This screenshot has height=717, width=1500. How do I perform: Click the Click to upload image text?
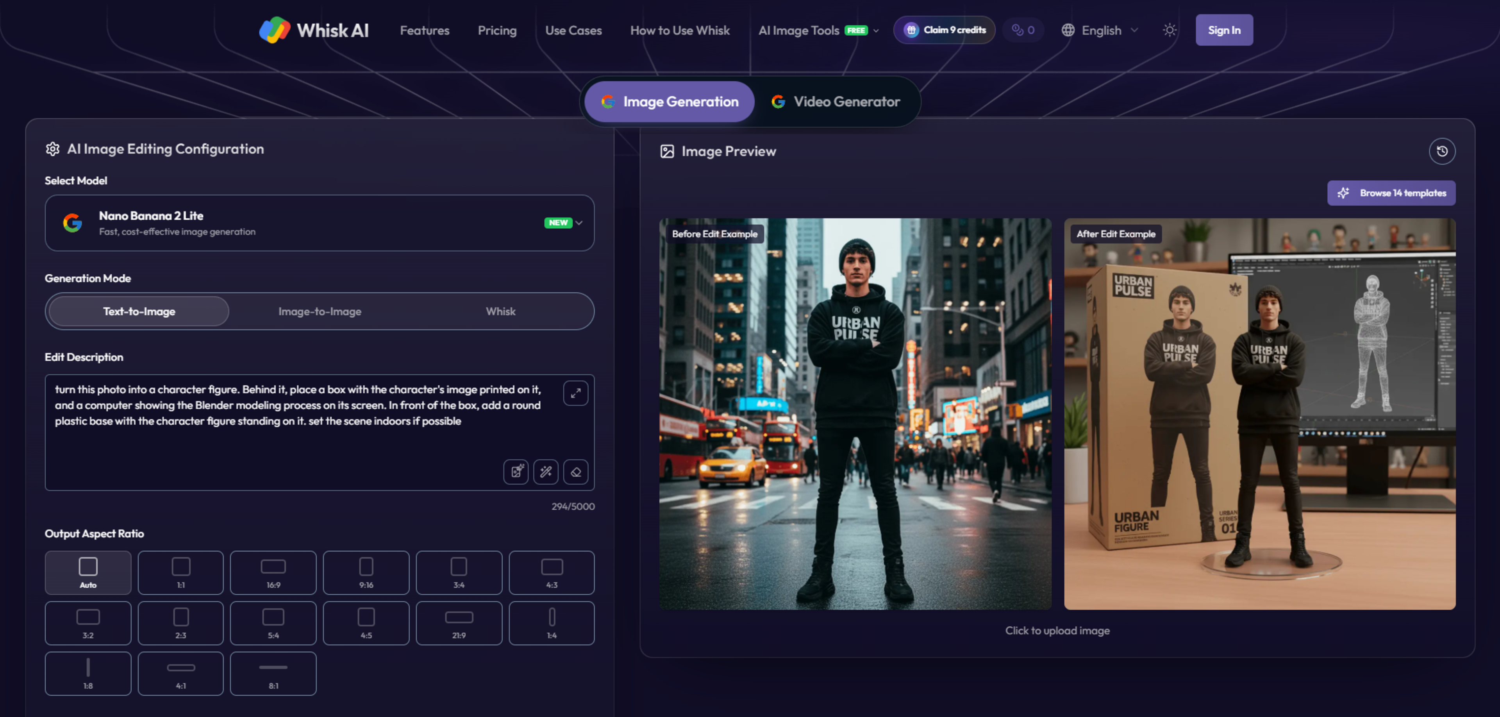point(1057,631)
